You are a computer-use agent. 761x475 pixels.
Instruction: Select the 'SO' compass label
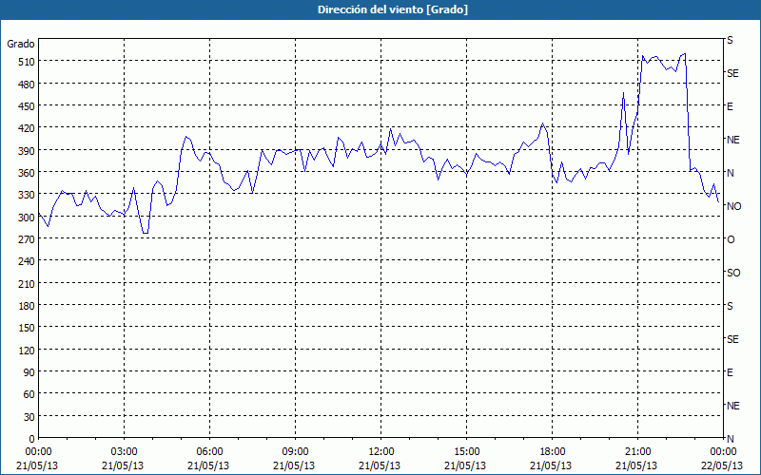(x=733, y=274)
